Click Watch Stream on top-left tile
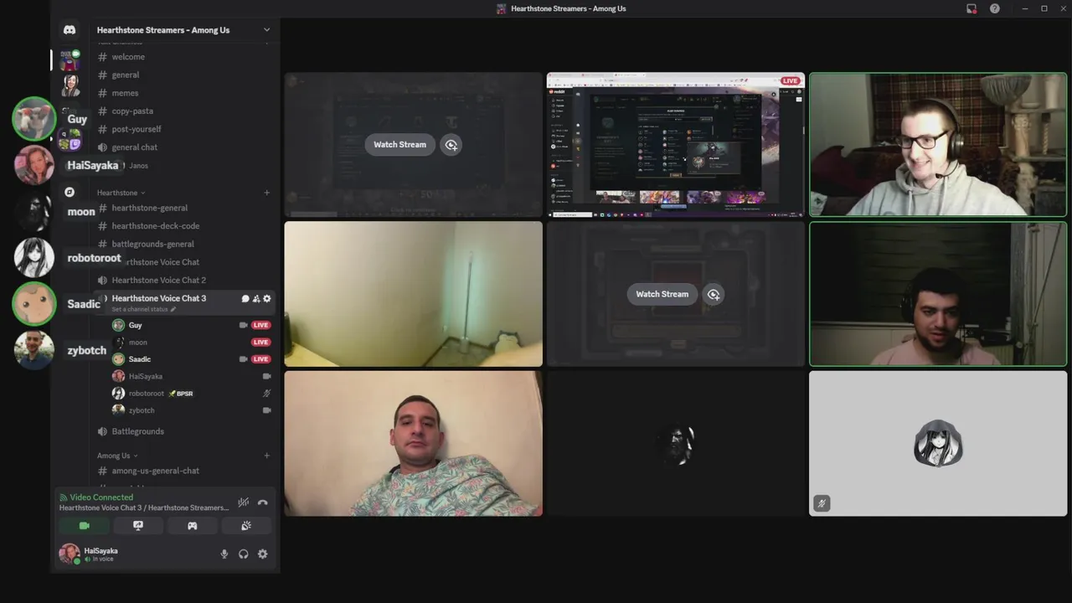1072x603 pixels. click(399, 145)
